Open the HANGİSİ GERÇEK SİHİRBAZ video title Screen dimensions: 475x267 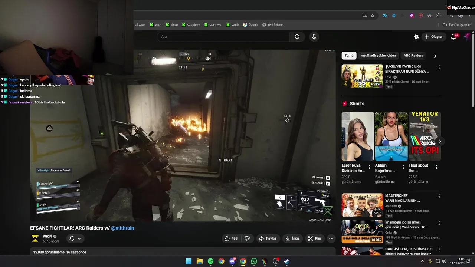(x=409, y=251)
